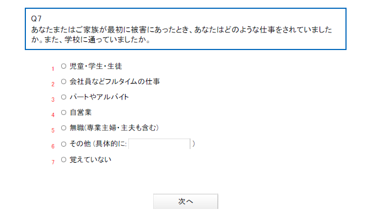Click the 会社員などフルタイムの仕事 label text
Viewport: 373px width, 215px height.
coord(115,81)
